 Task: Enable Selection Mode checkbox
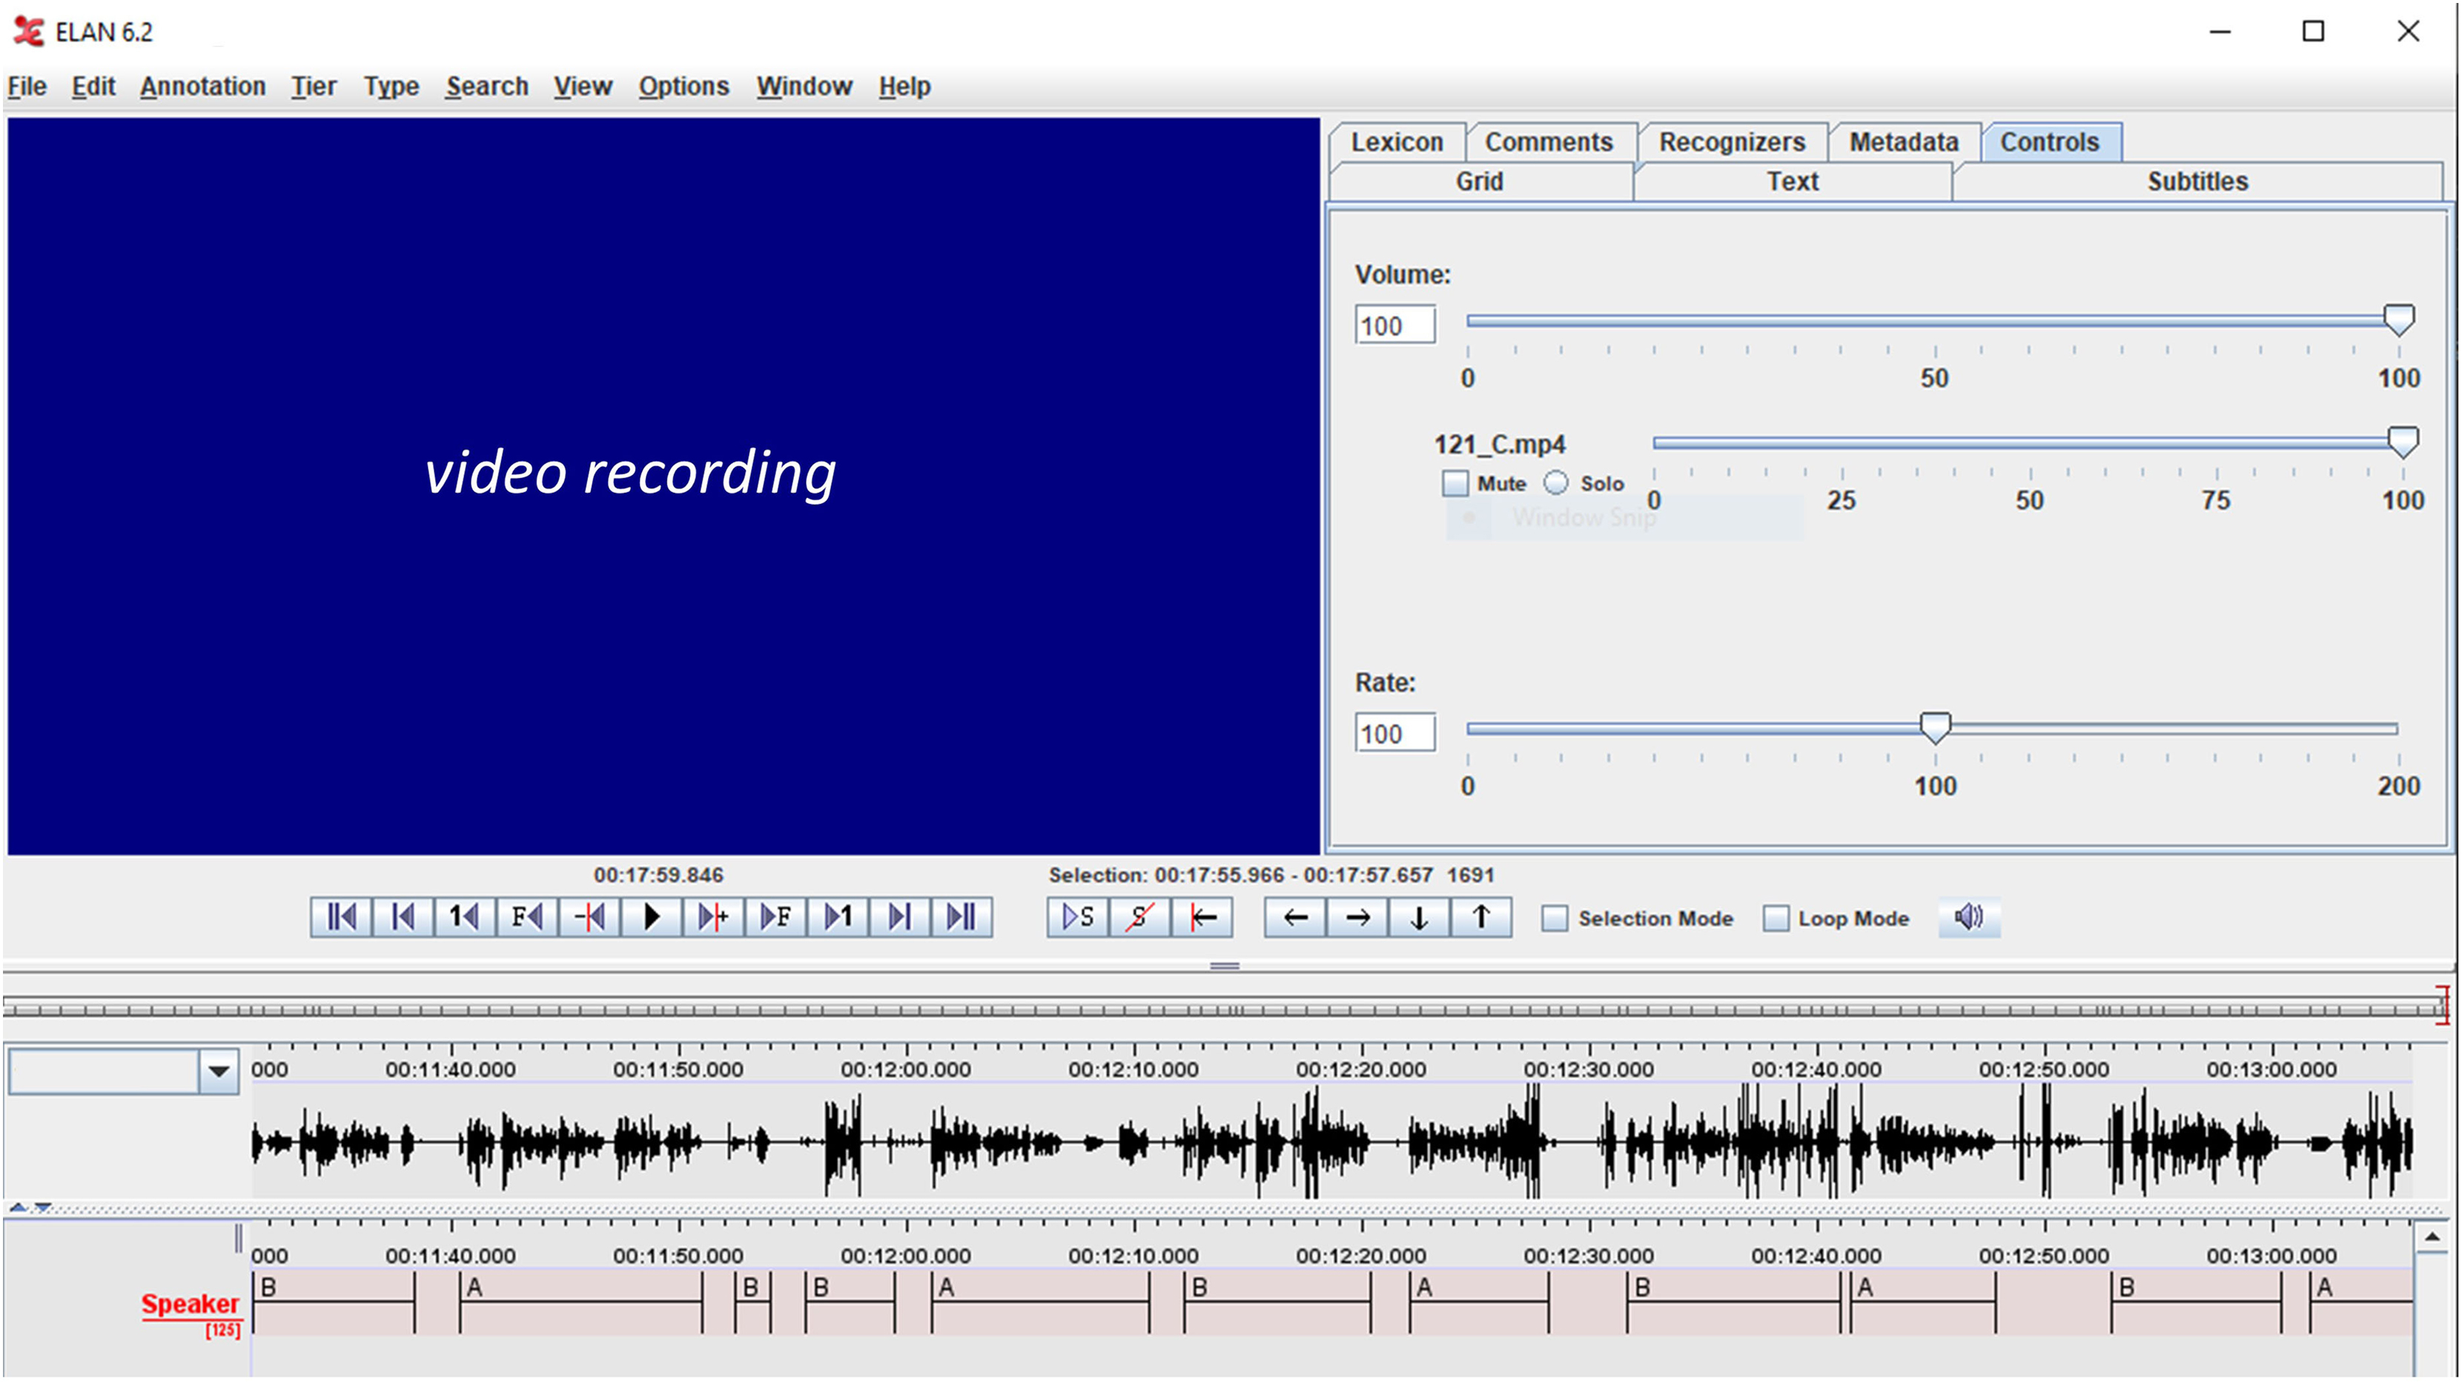click(x=1555, y=918)
